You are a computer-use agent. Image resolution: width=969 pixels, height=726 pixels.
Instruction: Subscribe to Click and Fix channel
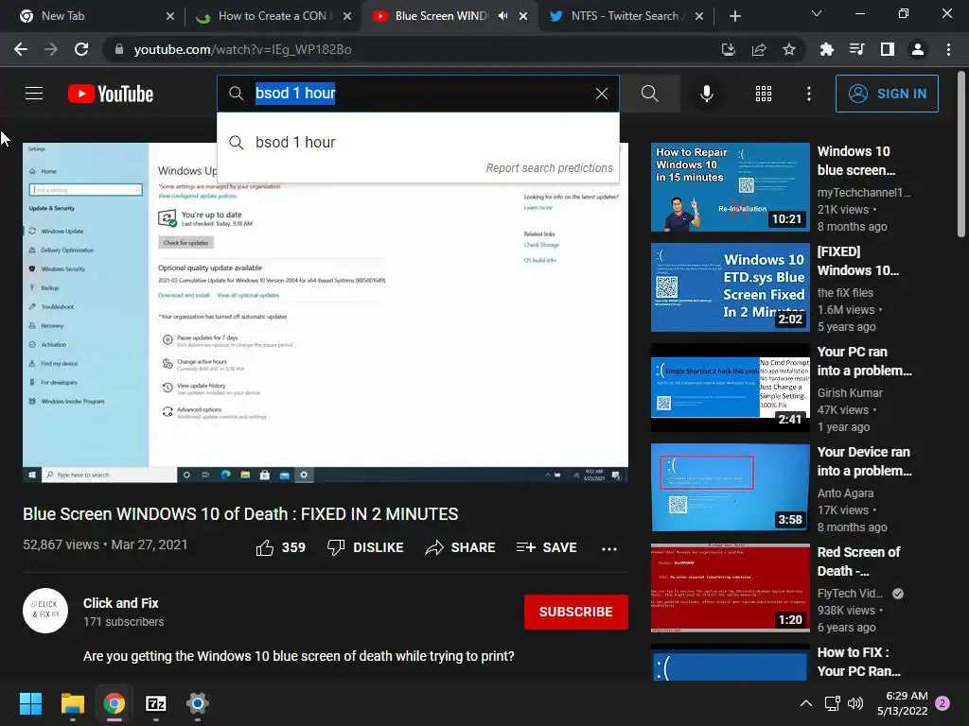(x=576, y=612)
